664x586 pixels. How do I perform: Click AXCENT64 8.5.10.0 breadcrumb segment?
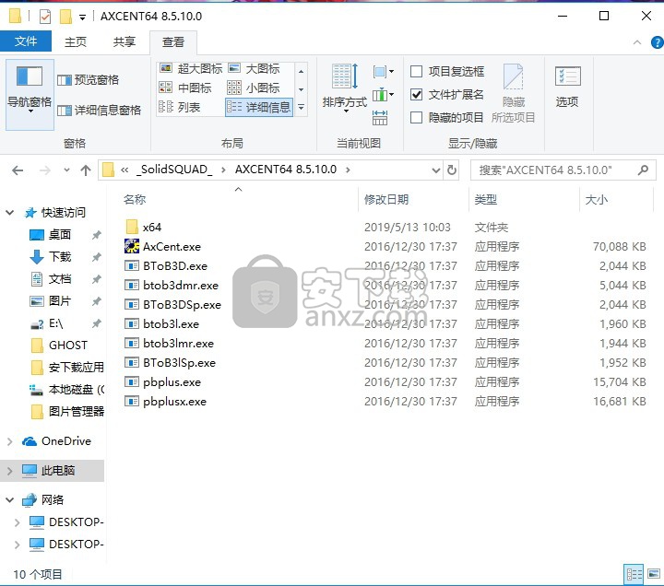pos(286,170)
